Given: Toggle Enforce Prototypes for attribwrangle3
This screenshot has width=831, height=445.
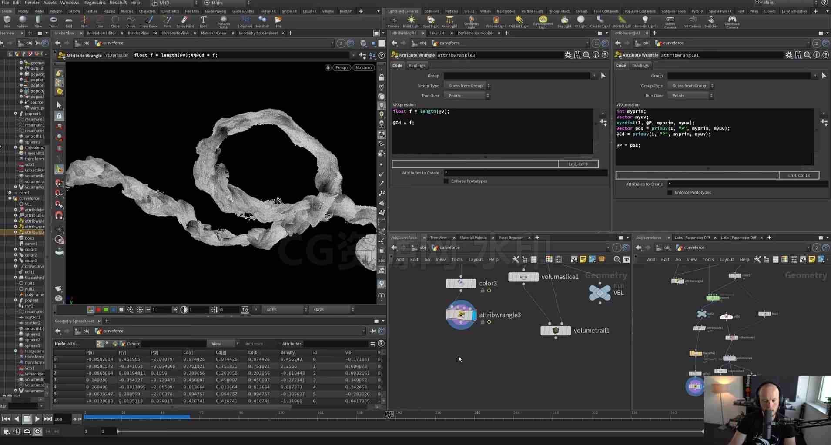Looking at the screenshot, I should 446,181.
